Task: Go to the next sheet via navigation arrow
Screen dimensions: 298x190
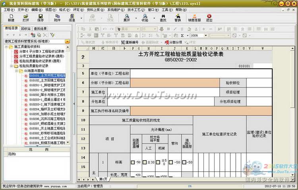Action: coord(88,179)
